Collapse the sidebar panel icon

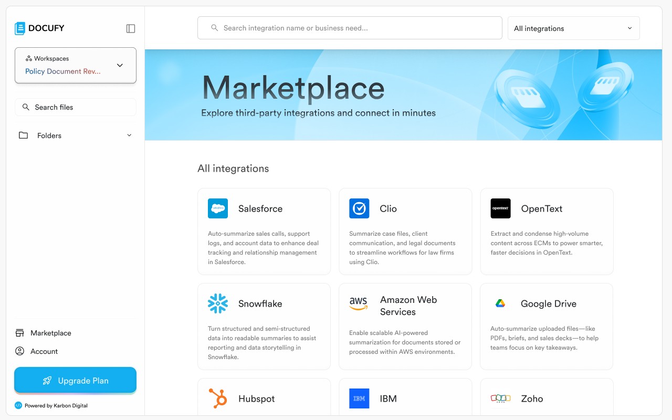(x=131, y=28)
